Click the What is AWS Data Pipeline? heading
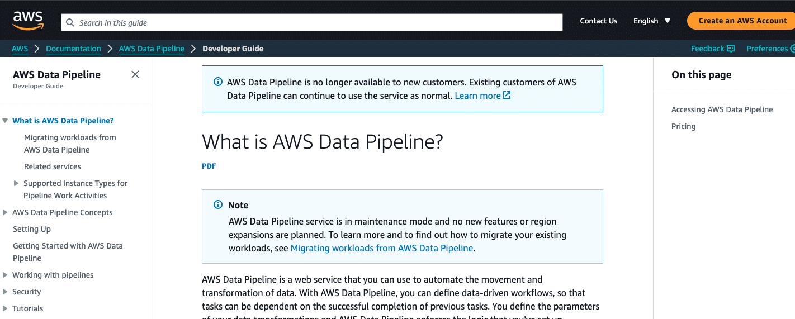The width and height of the screenshot is (795, 319). (323, 142)
